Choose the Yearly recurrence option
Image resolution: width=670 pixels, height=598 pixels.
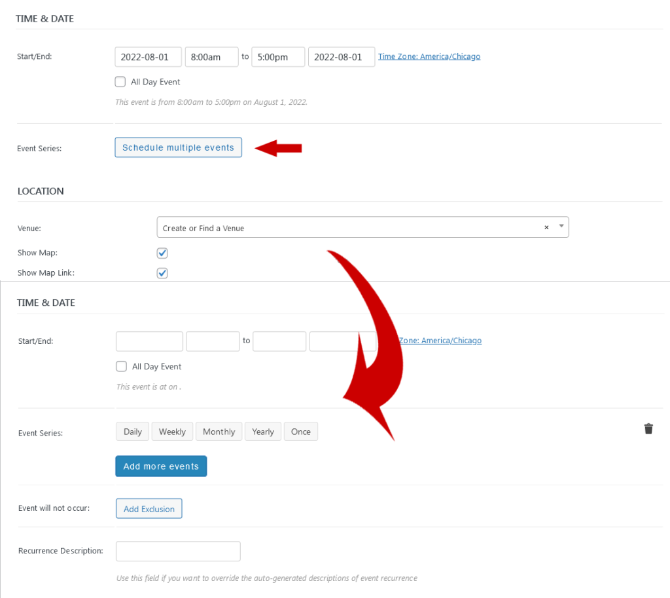pyautogui.click(x=263, y=432)
